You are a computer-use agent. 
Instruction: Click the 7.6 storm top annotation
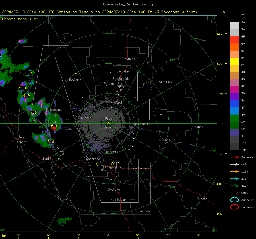click(x=34, y=113)
